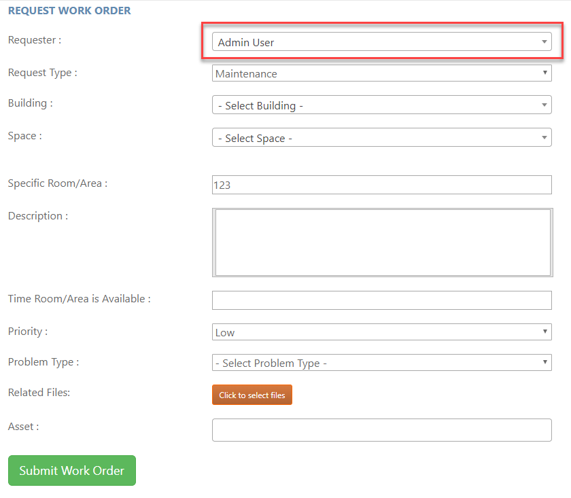Click the Time Room/Area is Available field
Viewport: 571px width, 498px height.
[381, 300]
